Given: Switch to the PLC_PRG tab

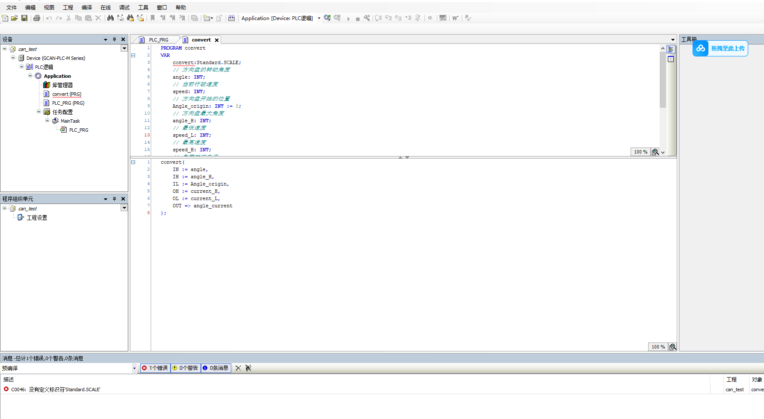Looking at the screenshot, I should (158, 40).
